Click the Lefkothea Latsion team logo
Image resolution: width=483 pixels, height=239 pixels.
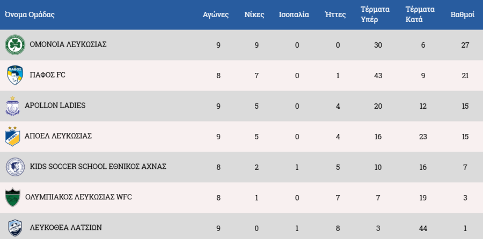click(x=14, y=228)
